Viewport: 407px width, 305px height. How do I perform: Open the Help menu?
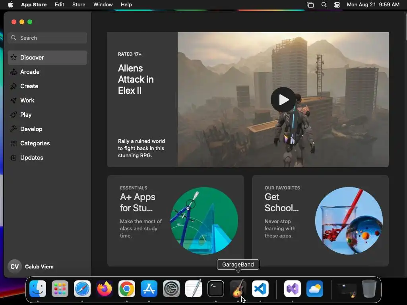pos(126,5)
